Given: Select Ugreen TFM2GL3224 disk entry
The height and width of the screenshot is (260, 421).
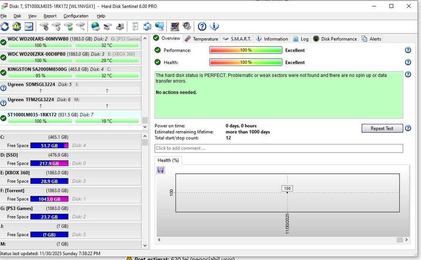Looking at the screenshot, I should (71, 103).
